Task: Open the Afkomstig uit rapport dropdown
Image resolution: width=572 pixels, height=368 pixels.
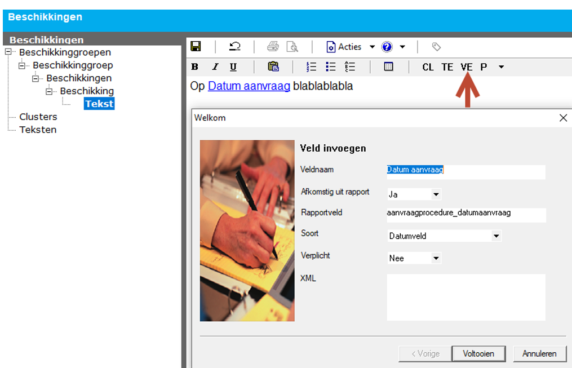Action: click(x=436, y=194)
